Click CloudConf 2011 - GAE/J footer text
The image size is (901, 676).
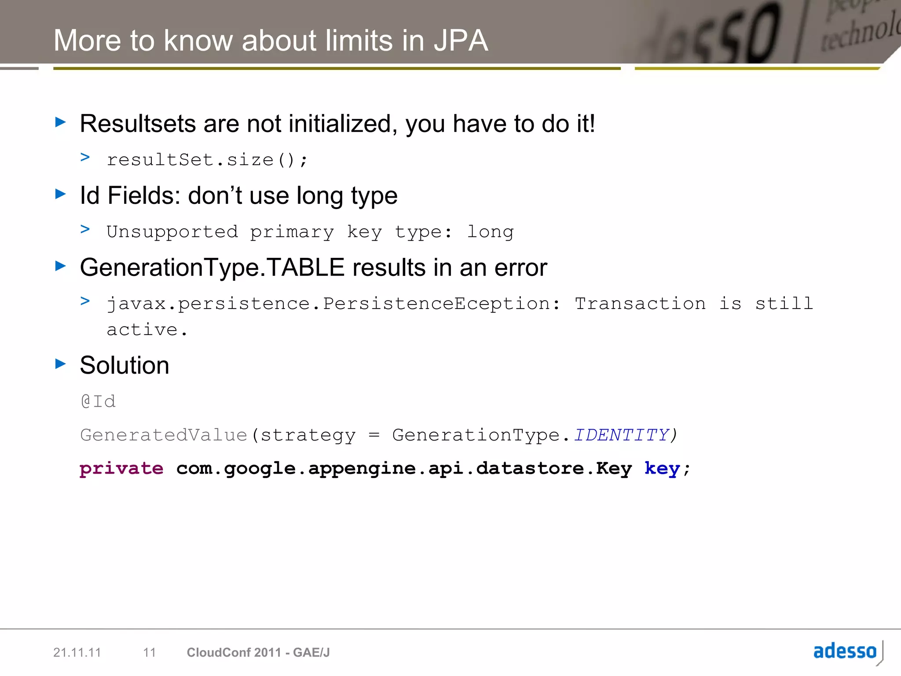point(258,652)
